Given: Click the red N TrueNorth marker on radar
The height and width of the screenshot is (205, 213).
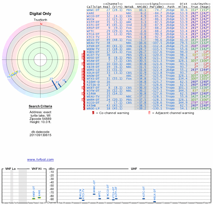Looking at the screenshot, I should pos(41,24).
